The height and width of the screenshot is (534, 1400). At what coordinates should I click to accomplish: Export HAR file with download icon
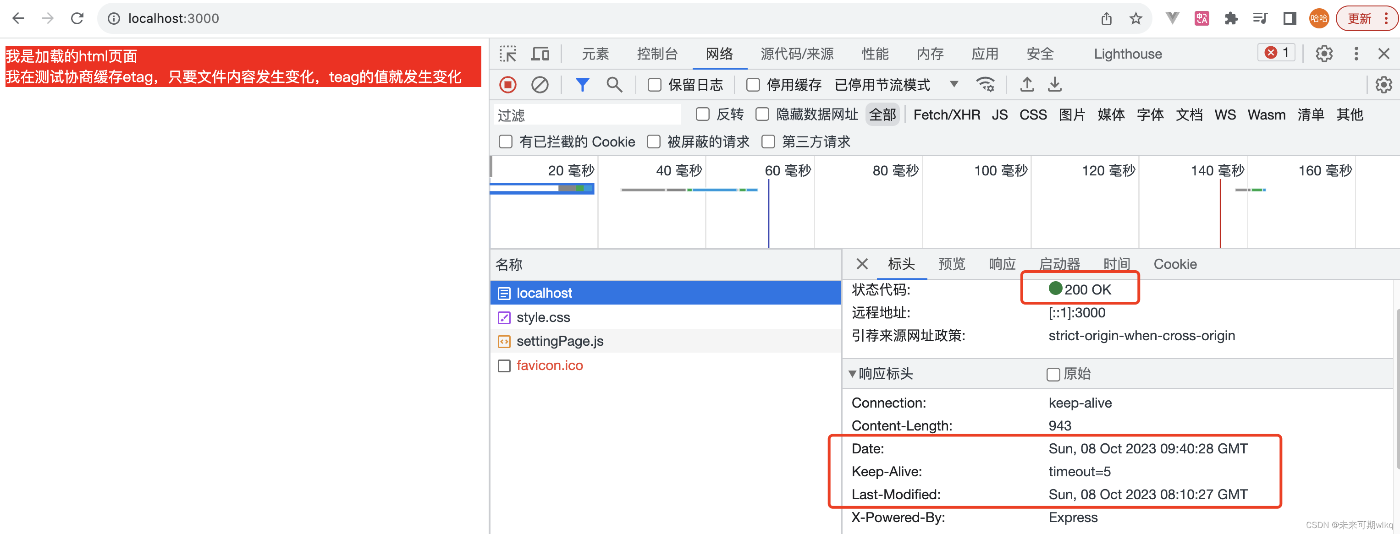(x=1055, y=85)
